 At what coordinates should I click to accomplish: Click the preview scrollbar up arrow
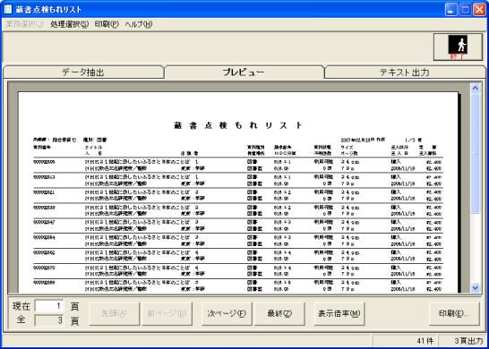pos(476,89)
